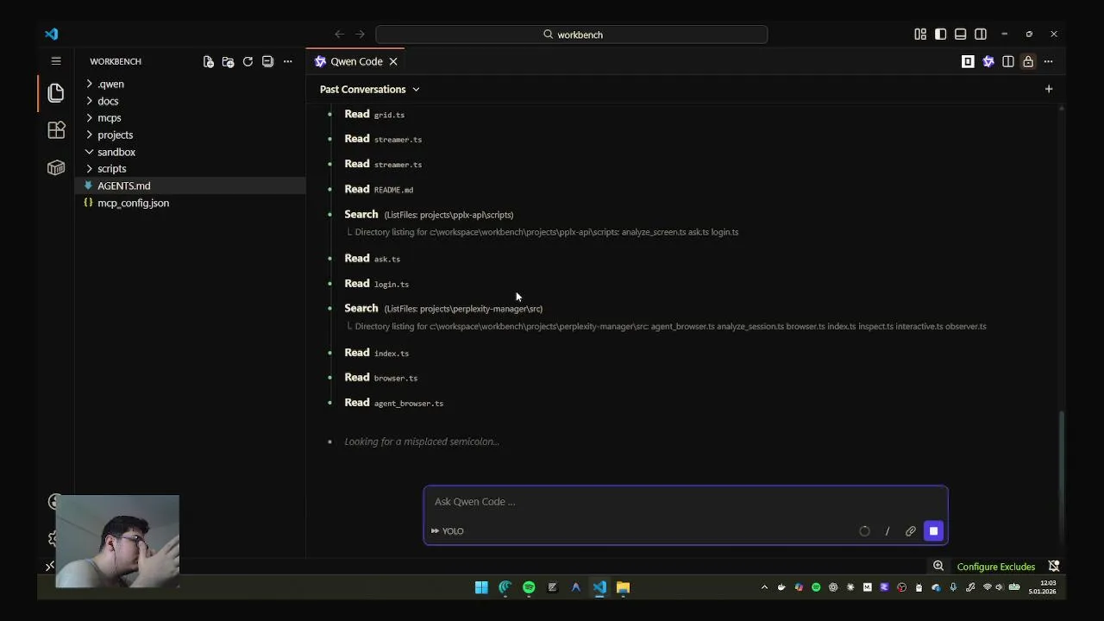The width and height of the screenshot is (1104, 621).
Task: Open editor more actions menu
Action: click(1049, 61)
